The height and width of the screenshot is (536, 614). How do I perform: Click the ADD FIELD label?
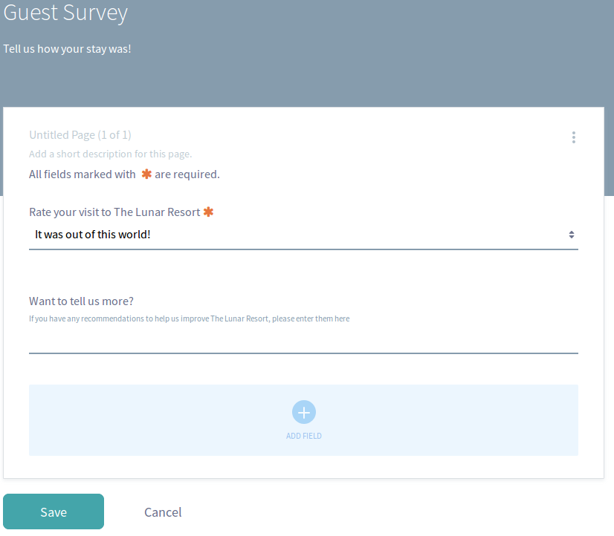(x=304, y=436)
